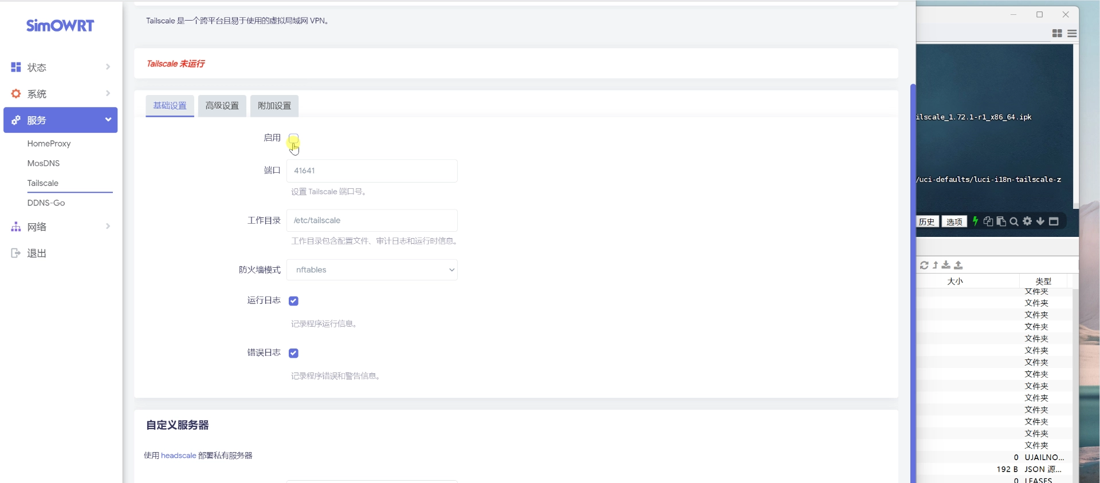Click the green lightning bolt terminal icon
The image size is (1100, 483).
[975, 221]
